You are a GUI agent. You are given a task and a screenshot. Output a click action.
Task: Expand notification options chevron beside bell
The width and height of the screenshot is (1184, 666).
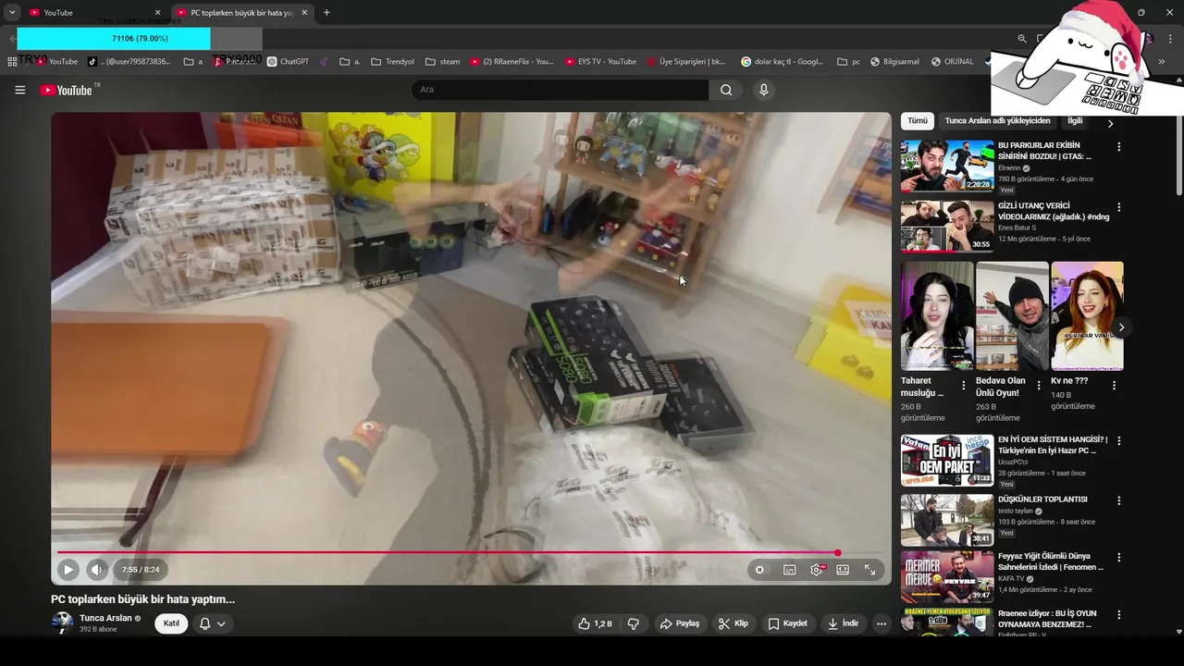(x=221, y=623)
